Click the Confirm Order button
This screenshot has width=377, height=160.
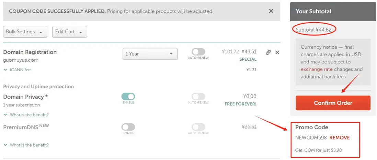pyautogui.click(x=333, y=103)
